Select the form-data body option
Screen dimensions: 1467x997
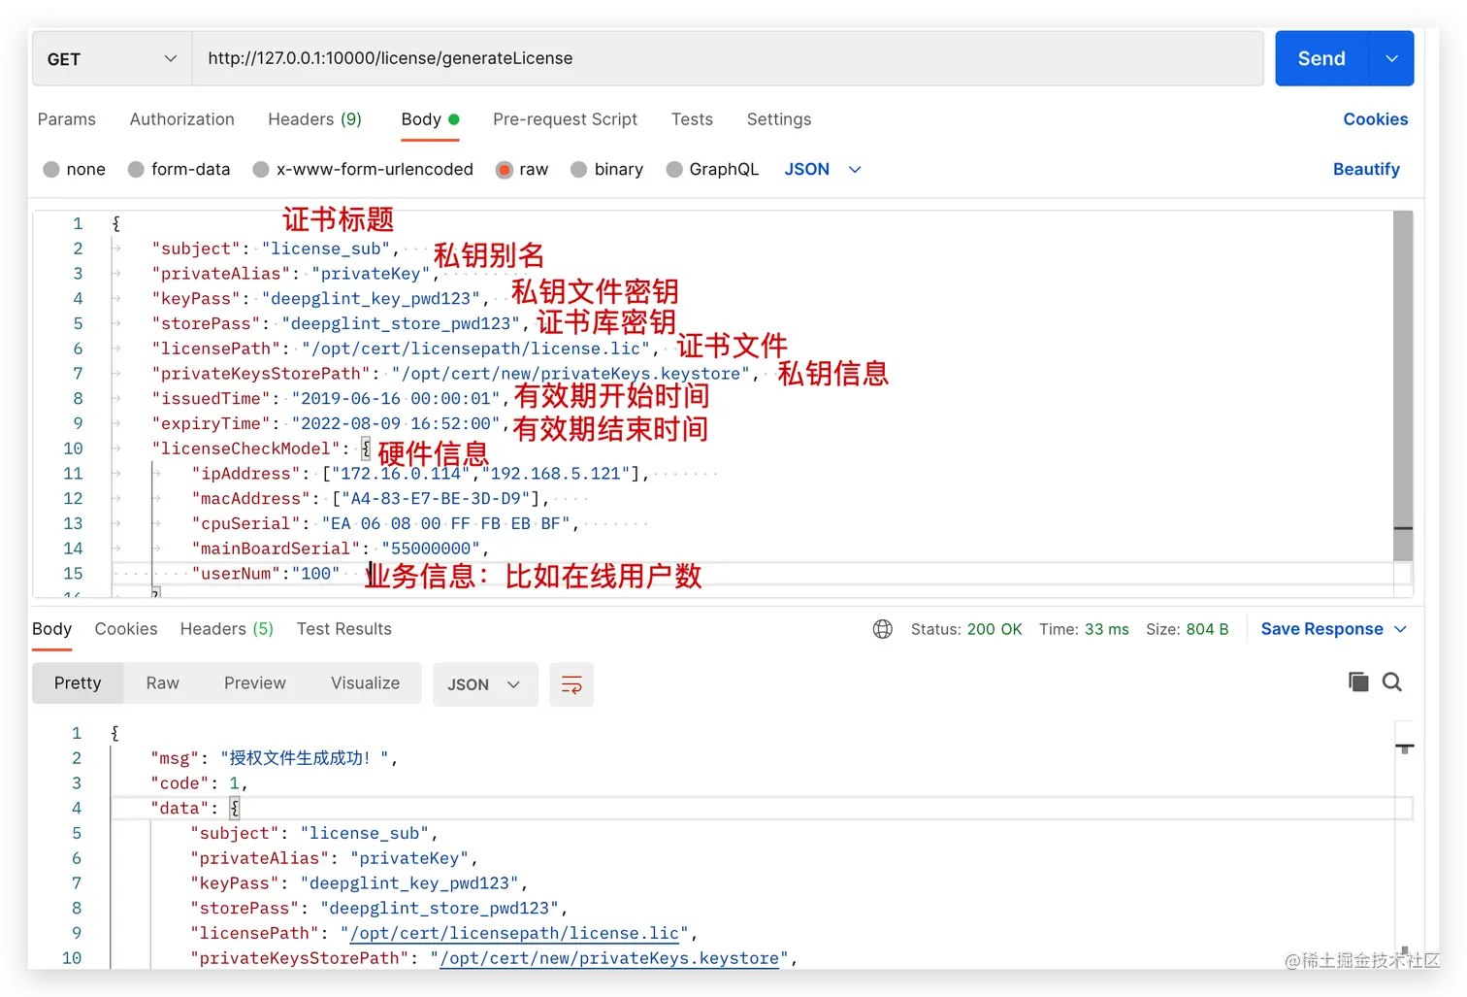179,169
